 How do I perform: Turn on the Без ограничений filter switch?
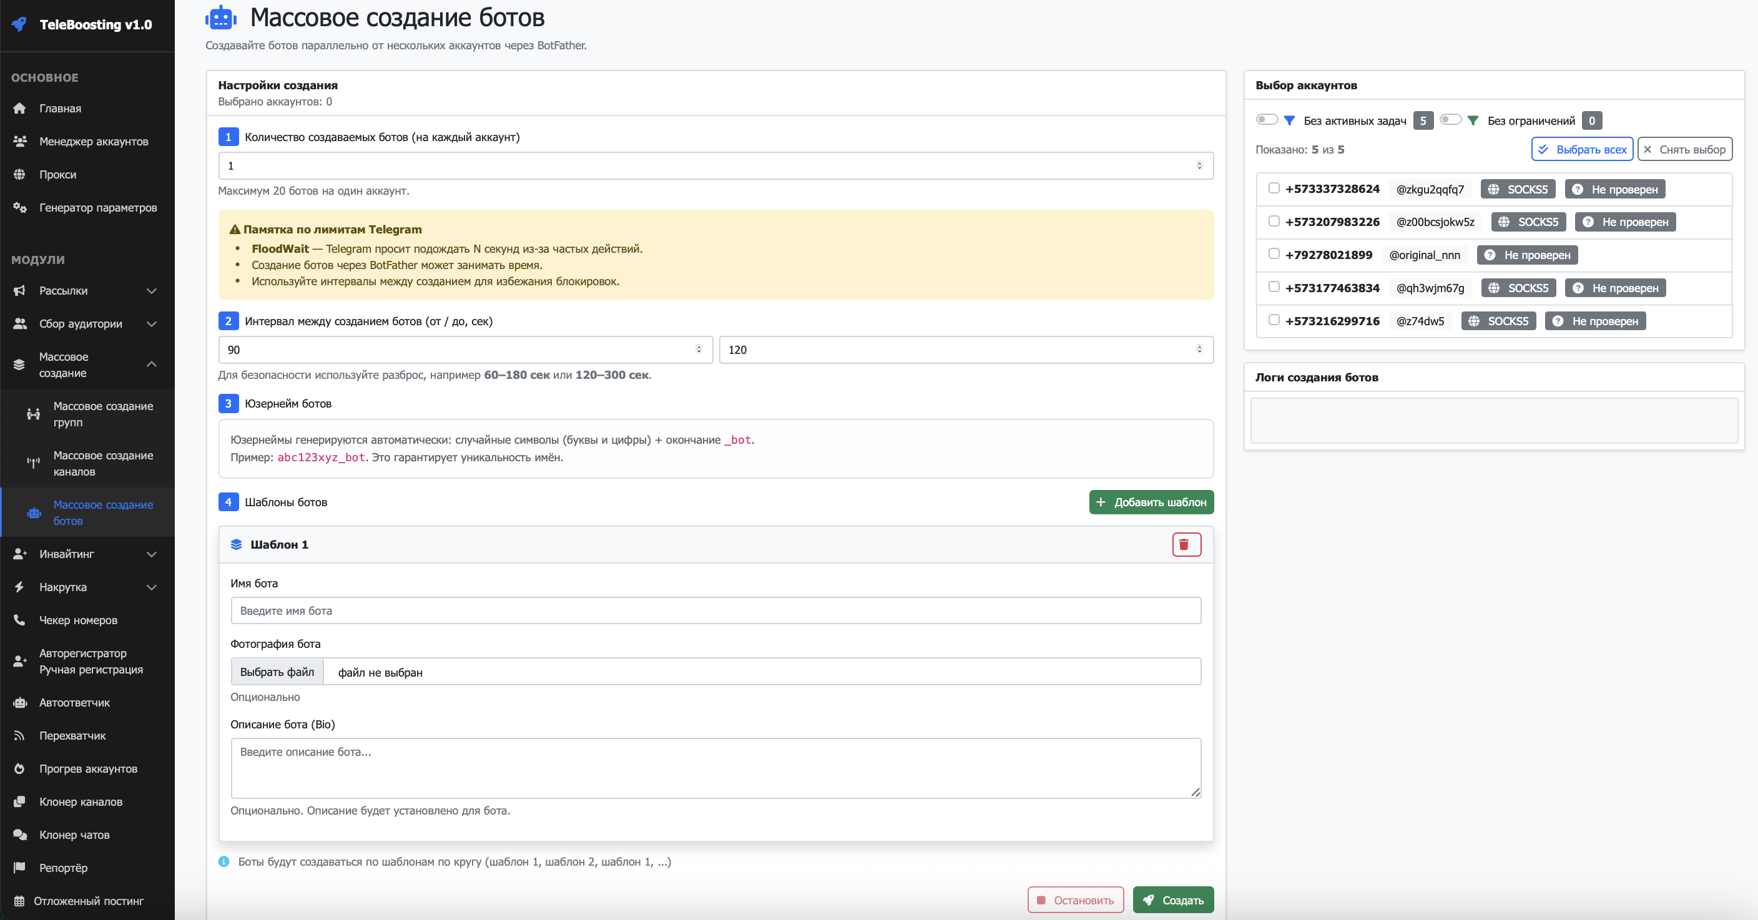coord(1450,119)
